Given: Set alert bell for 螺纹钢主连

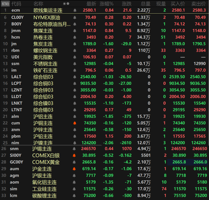Looking at the screenshot, I should [x=75, y=50].
